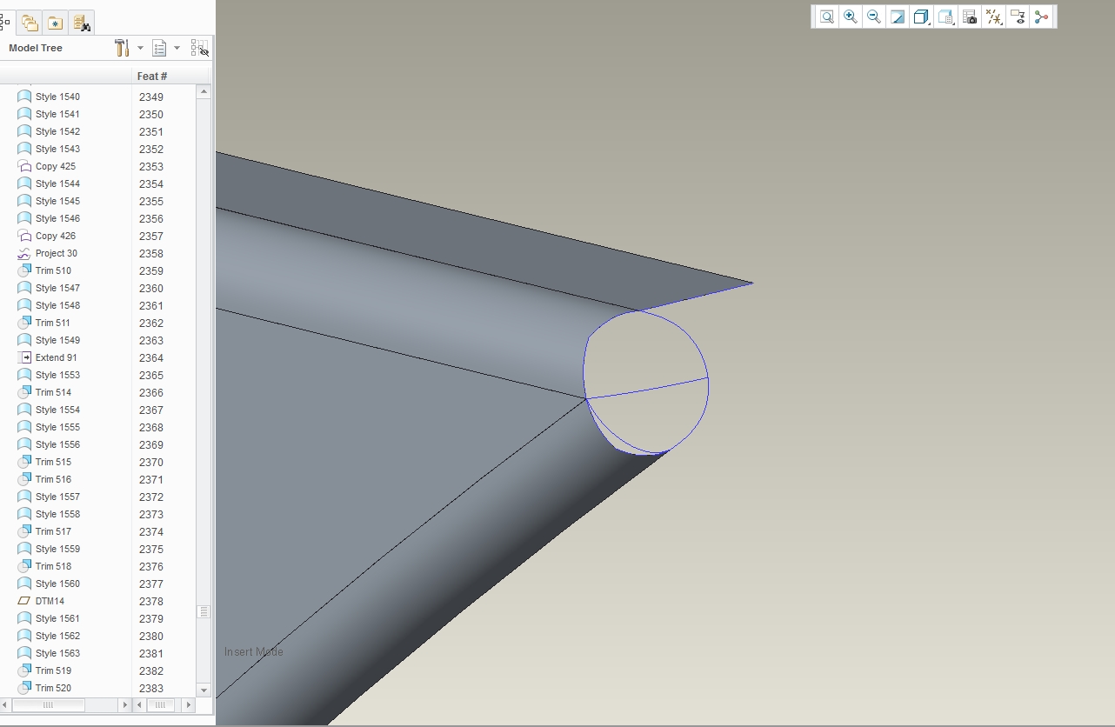Screen dimensions: 1115x727
Task: Click feature number 2378 cell
Action: click(151, 601)
